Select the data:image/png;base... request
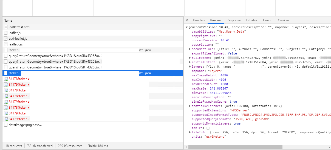Image resolution: width=331 pixels, height=150 pixels. tap(93, 125)
